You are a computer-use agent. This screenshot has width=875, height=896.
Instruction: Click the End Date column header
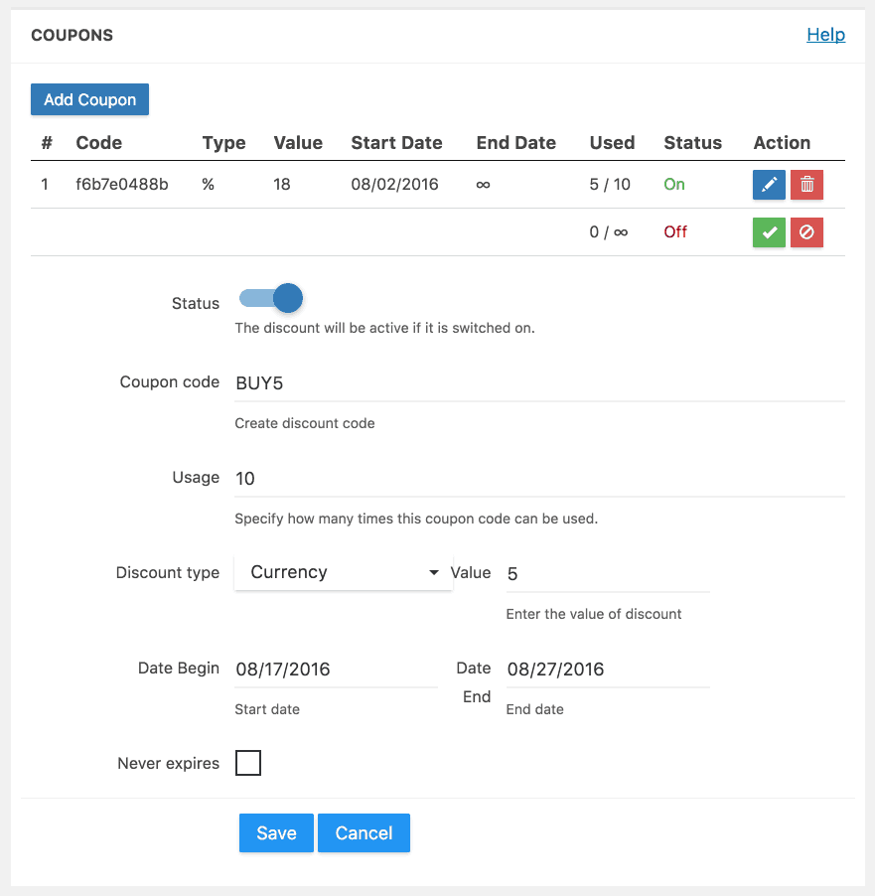(x=516, y=142)
